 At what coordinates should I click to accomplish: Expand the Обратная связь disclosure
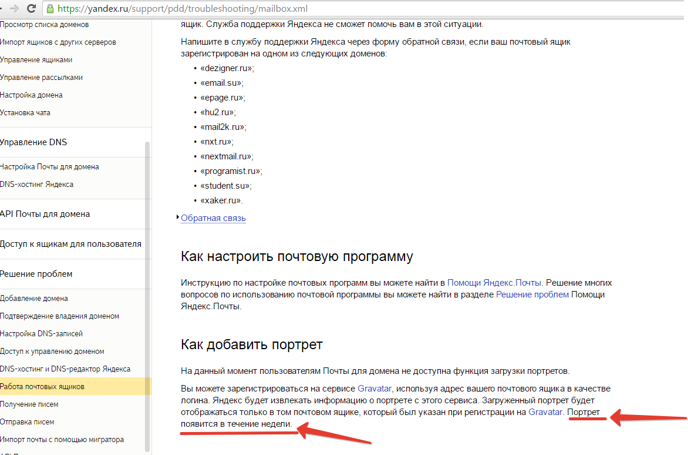(213, 218)
